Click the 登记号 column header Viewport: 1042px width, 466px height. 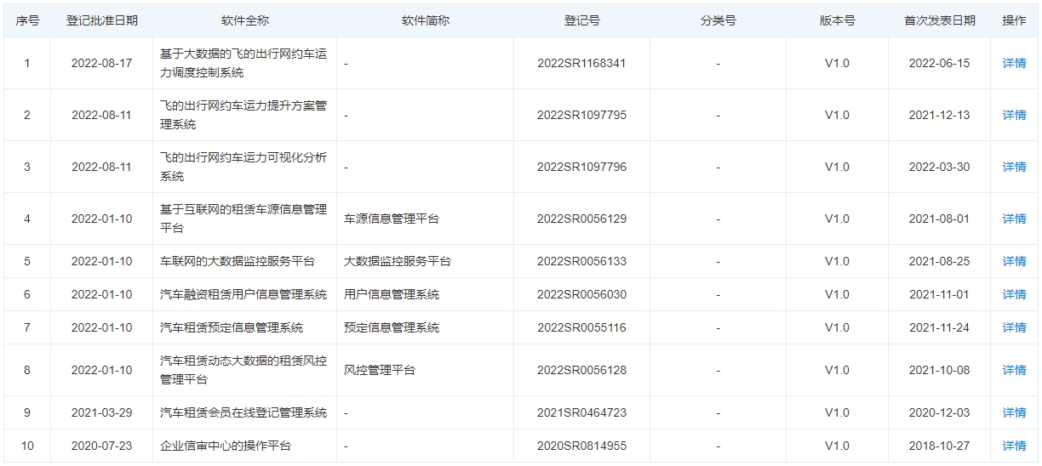click(581, 20)
